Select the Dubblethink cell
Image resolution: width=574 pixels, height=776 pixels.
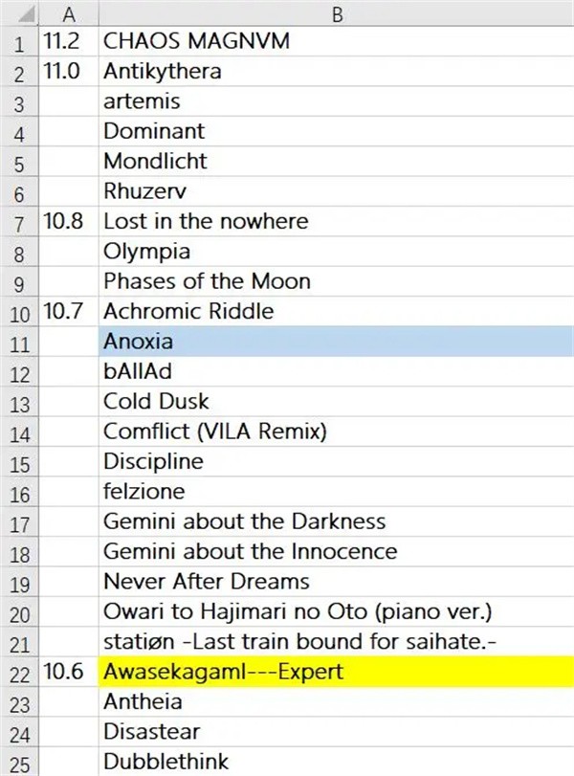tap(337, 762)
